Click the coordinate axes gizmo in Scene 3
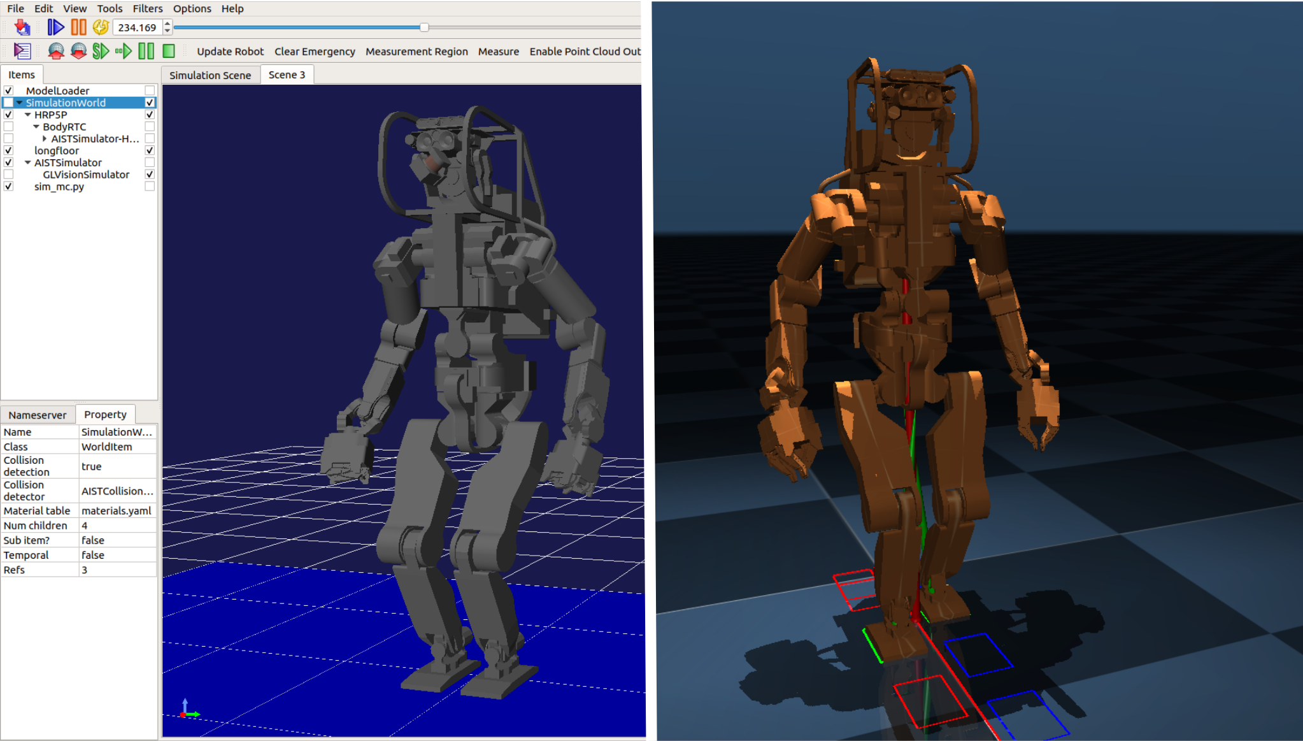The image size is (1303, 741). (x=189, y=709)
